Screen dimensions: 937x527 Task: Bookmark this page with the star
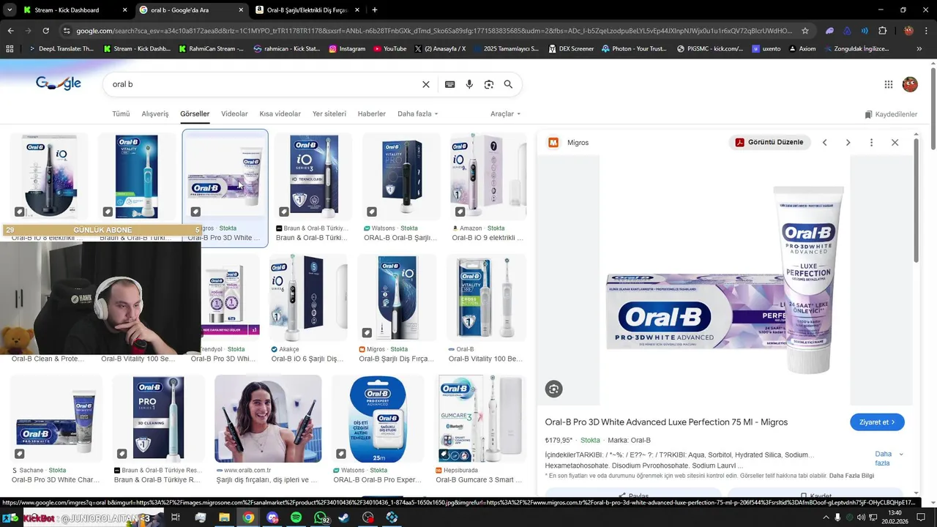[x=805, y=31]
